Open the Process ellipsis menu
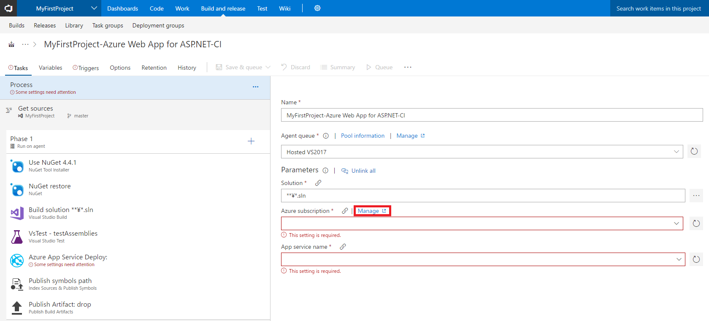This screenshot has height=321, width=709. click(x=255, y=87)
